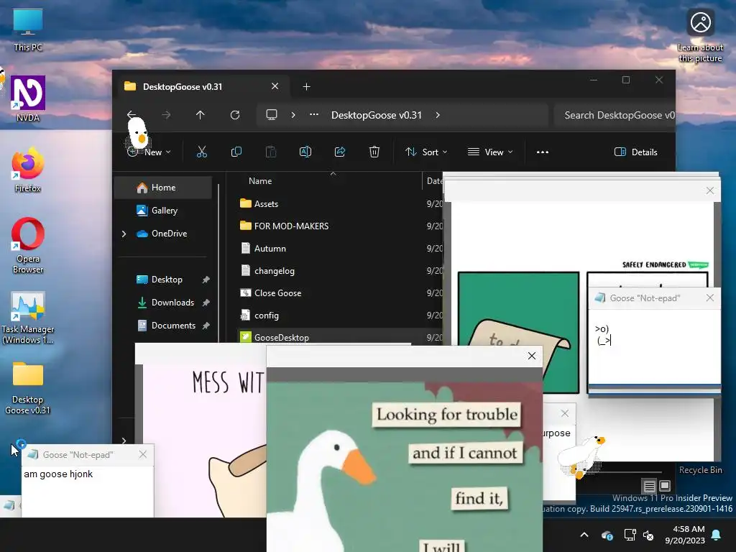Select the Task Manager desktop shortcut

(28, 317)
